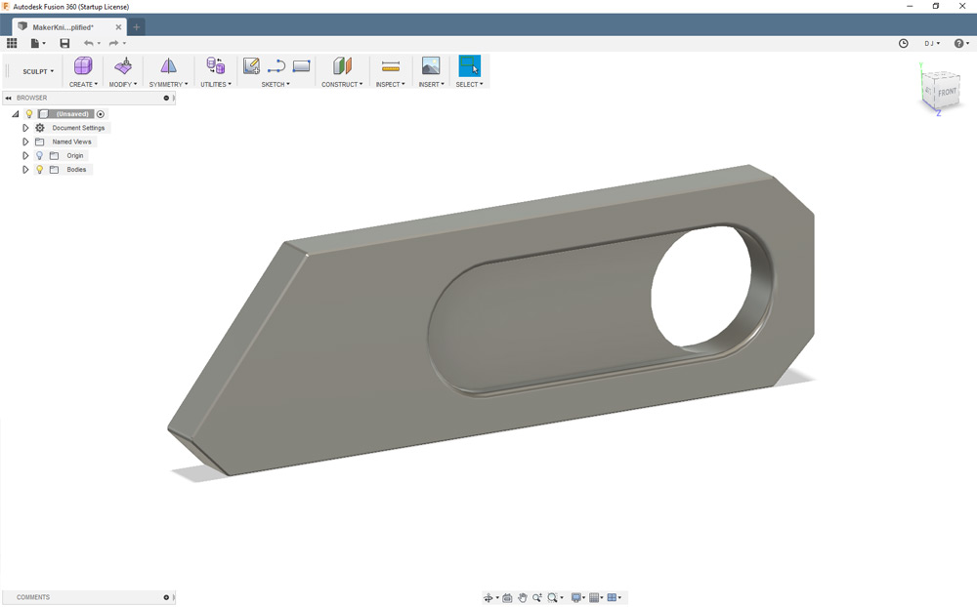Toggle the activate radio button beside (Unsaved)
The width and height of the screenshot is (977, 607).
pyautogui.click(x=101, y=114)
